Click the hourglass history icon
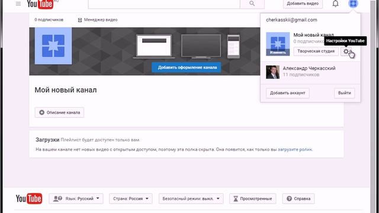The image size is (379, 213). click(236, 199)
